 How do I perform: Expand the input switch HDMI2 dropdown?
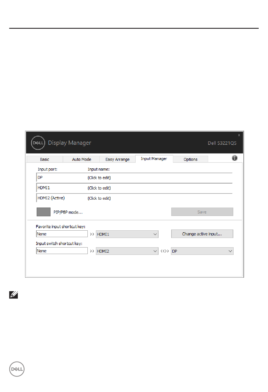[x=127, y=251]
